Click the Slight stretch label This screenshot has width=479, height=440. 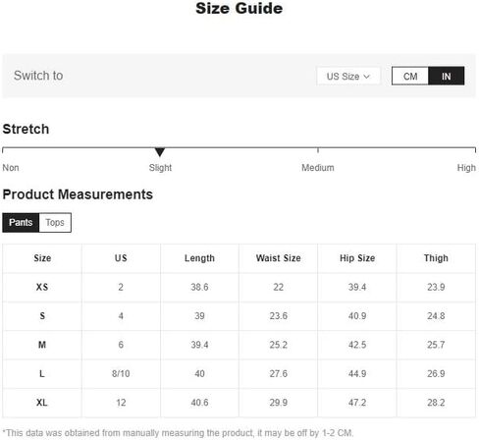(160, 168)
